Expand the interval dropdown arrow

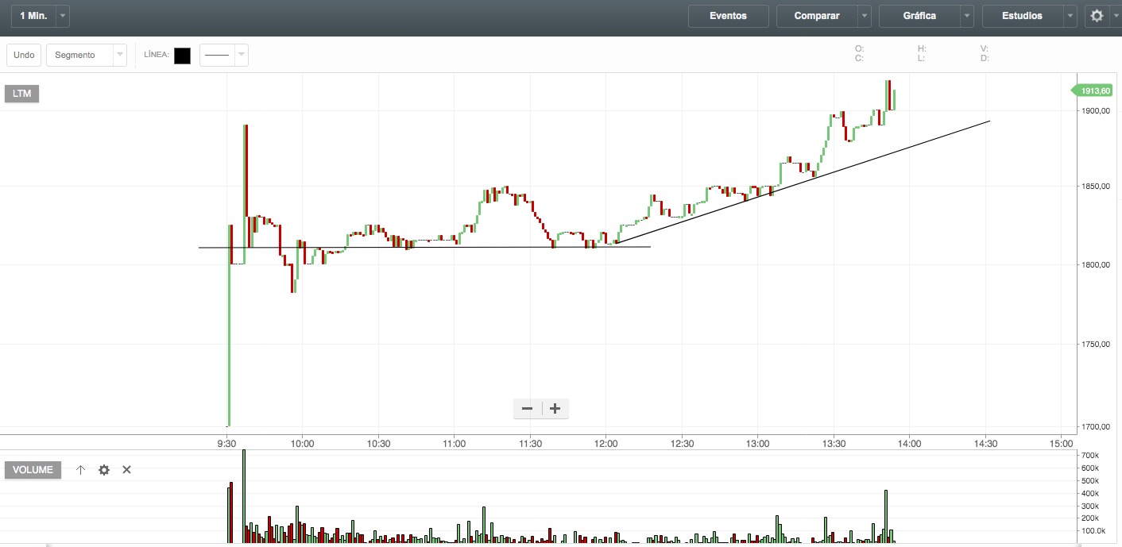[x=63, y=16]
